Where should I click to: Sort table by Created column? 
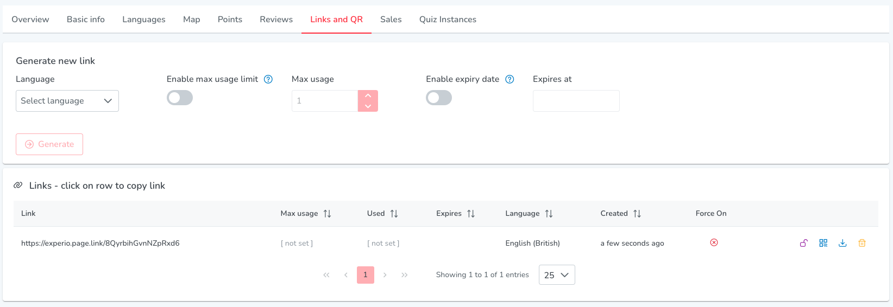(637, 214)
